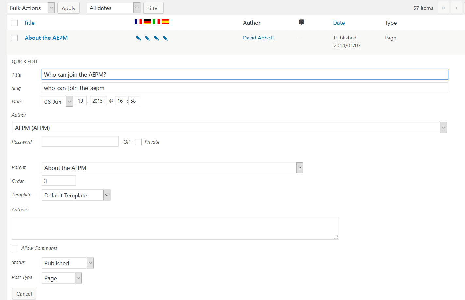Image resolution: width=465 pixels, height=300 pixels.
Task: Select the About the AEPM row checkbox
Action: [14, 38]
